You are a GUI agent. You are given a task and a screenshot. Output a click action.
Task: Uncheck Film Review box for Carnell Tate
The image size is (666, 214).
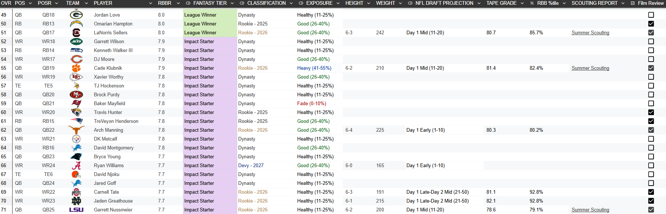[x=651, y=192]
